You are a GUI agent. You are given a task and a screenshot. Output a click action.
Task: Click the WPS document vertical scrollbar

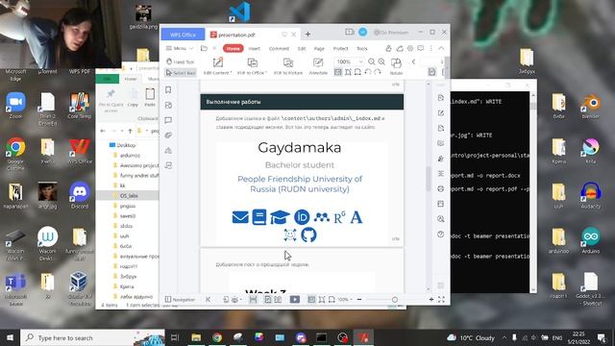pos(429,179)
